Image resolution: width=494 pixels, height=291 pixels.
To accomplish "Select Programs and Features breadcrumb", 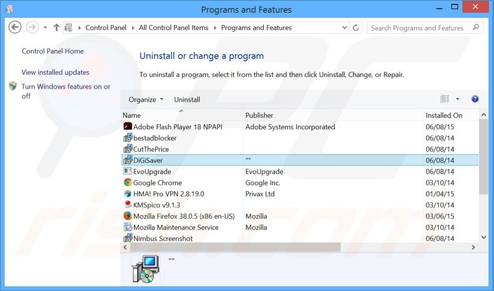I will pos(256,27).
